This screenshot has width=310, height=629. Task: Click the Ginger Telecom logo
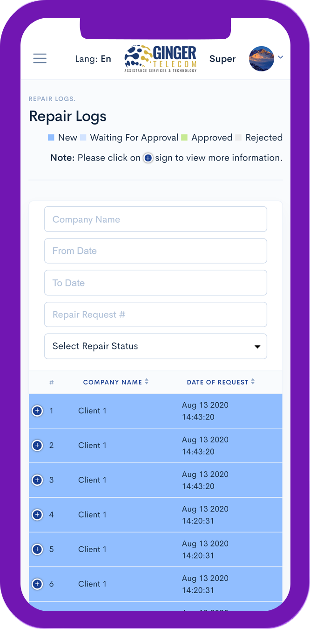(x=161, y=58)
